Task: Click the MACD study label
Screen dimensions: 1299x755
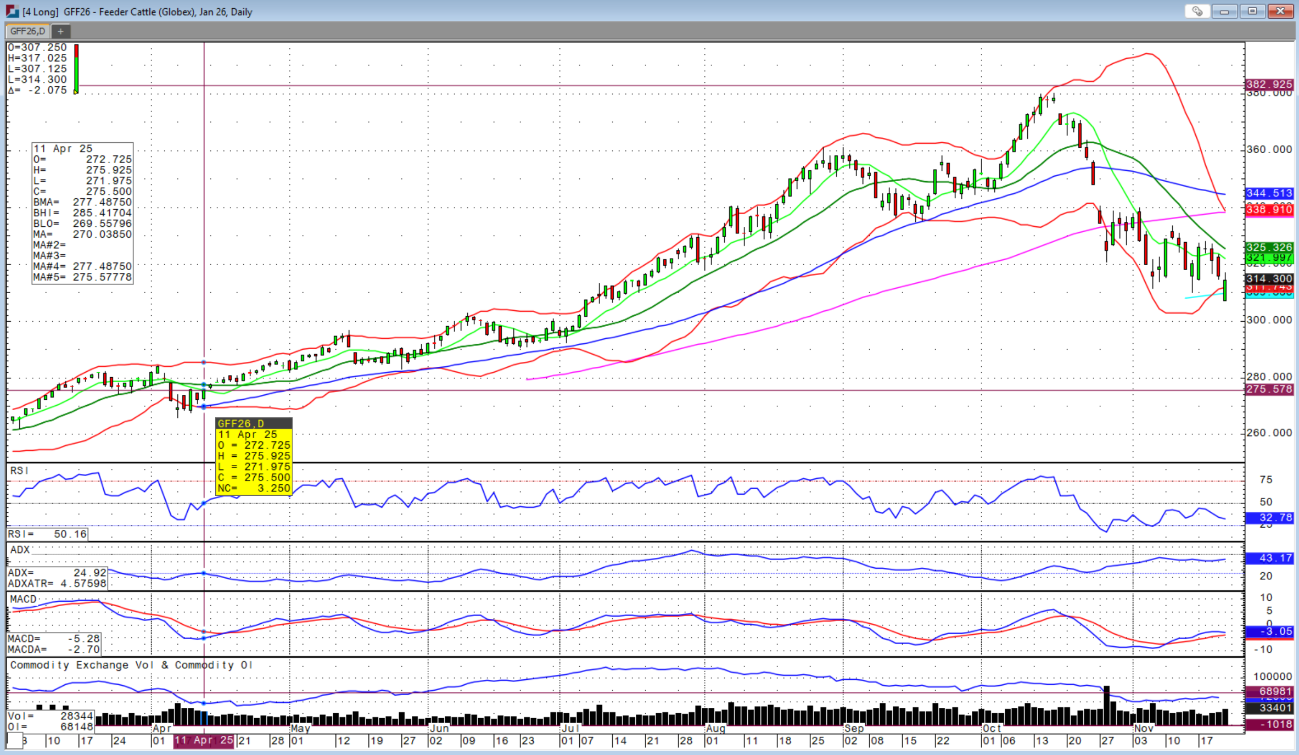Action: point(23,599)
